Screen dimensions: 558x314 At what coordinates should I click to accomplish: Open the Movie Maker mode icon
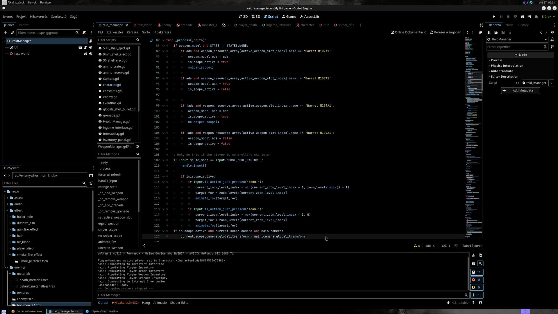point(536,17)
